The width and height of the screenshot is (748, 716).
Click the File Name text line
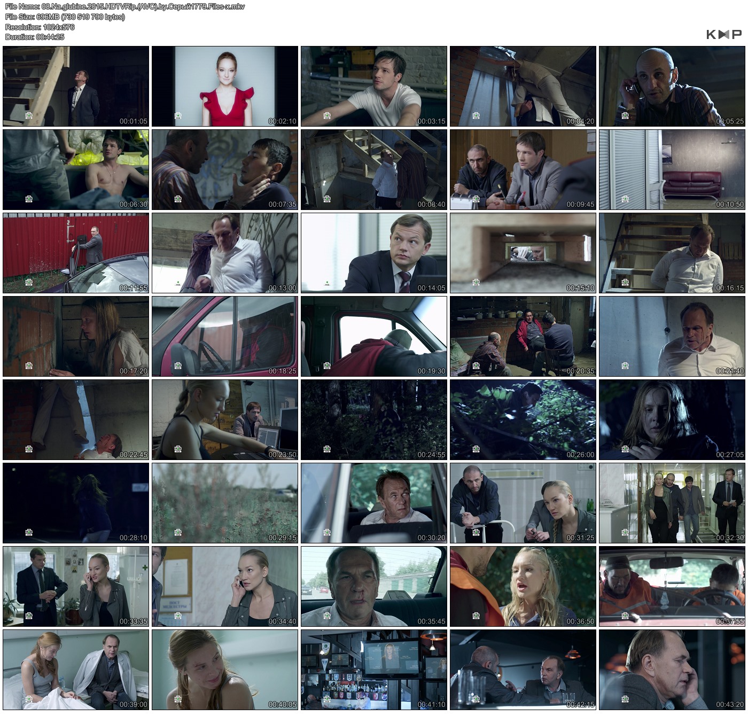124,7
